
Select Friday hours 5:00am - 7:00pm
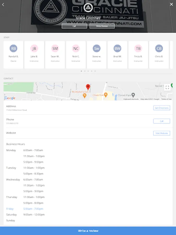click(33, 209)
